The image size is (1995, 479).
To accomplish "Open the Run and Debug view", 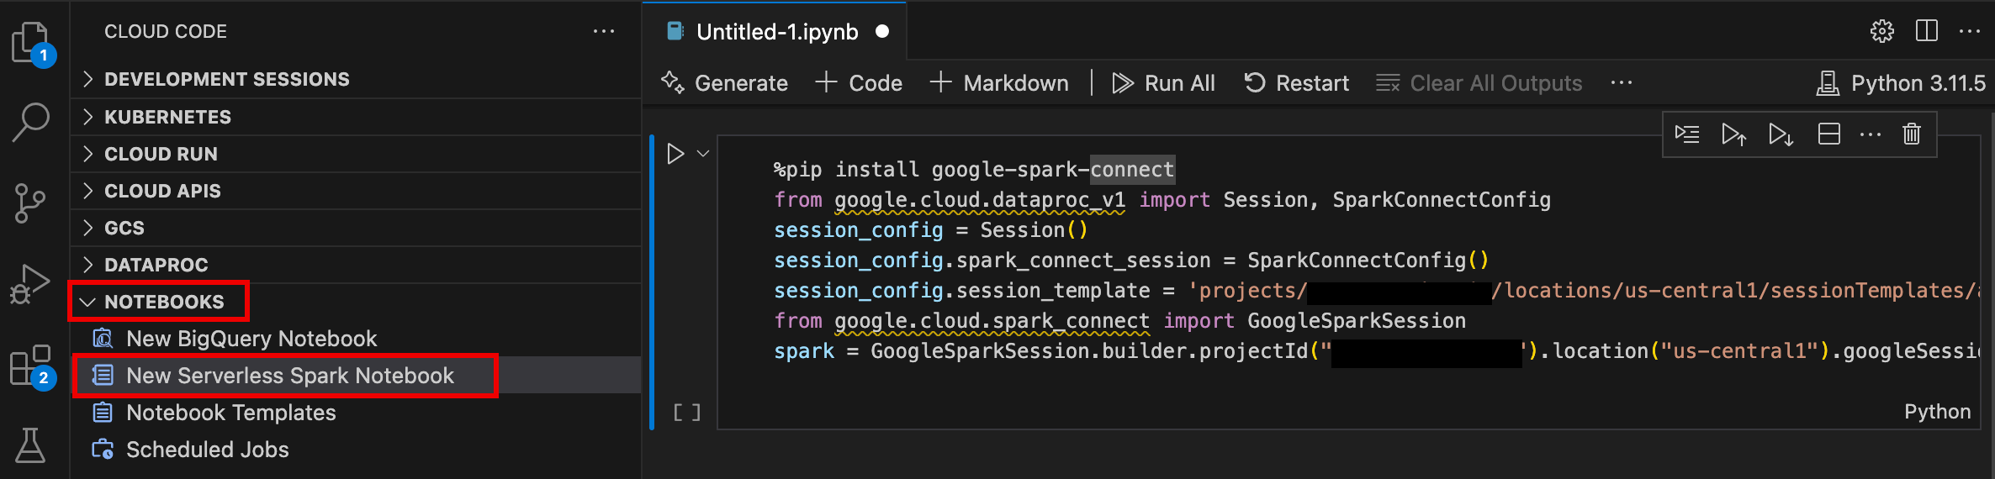I will [31, 284].
